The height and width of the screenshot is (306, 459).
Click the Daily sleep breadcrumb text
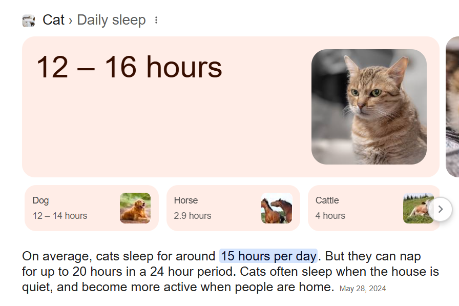tap(111, 20)
